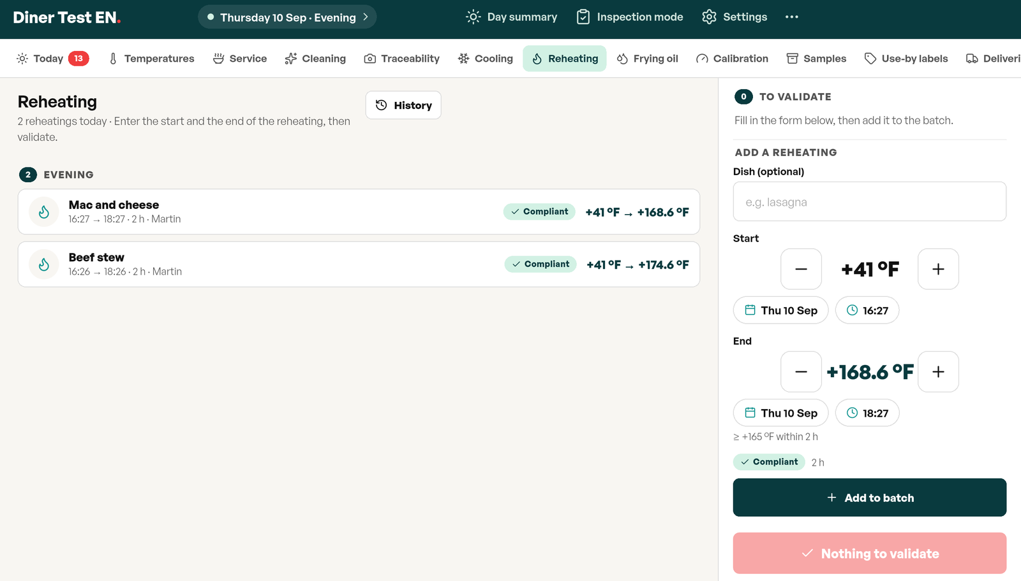Click the Compliant badge on Mac and cheese row

[x=539, y=212]
